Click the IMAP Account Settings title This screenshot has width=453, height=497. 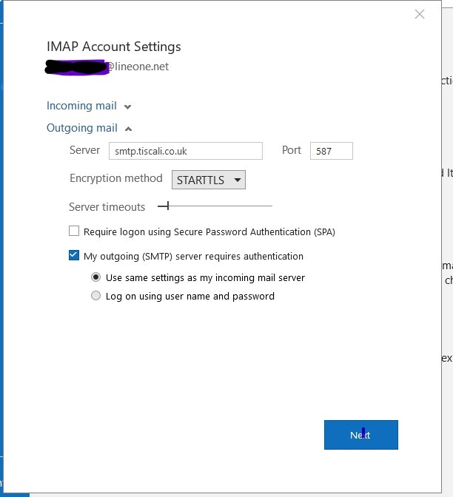click(x=113, y=47)
